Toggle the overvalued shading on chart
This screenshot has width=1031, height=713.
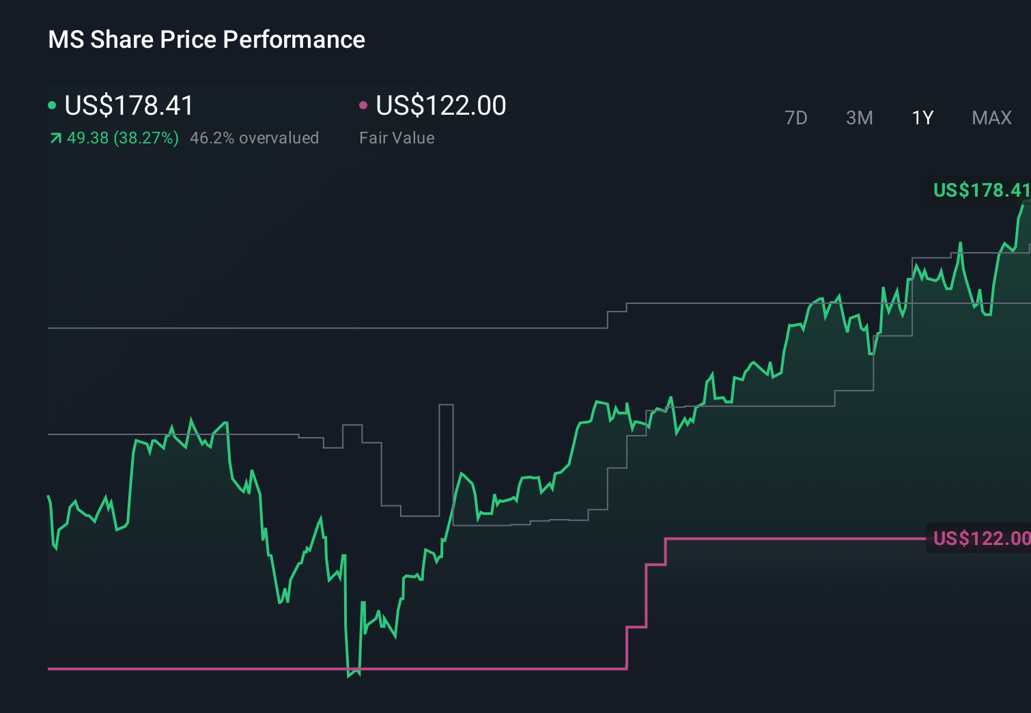(255, 138)
